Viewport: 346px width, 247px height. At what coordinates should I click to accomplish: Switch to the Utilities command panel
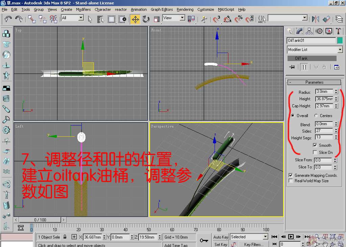(x=338, y=31)
